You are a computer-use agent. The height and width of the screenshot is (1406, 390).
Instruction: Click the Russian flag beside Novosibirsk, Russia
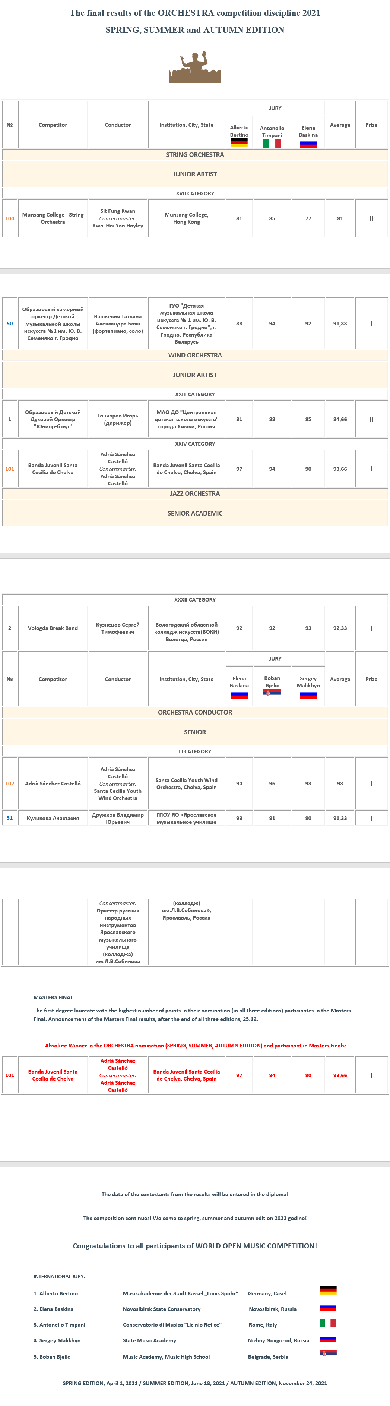[x=328, y=1308]
